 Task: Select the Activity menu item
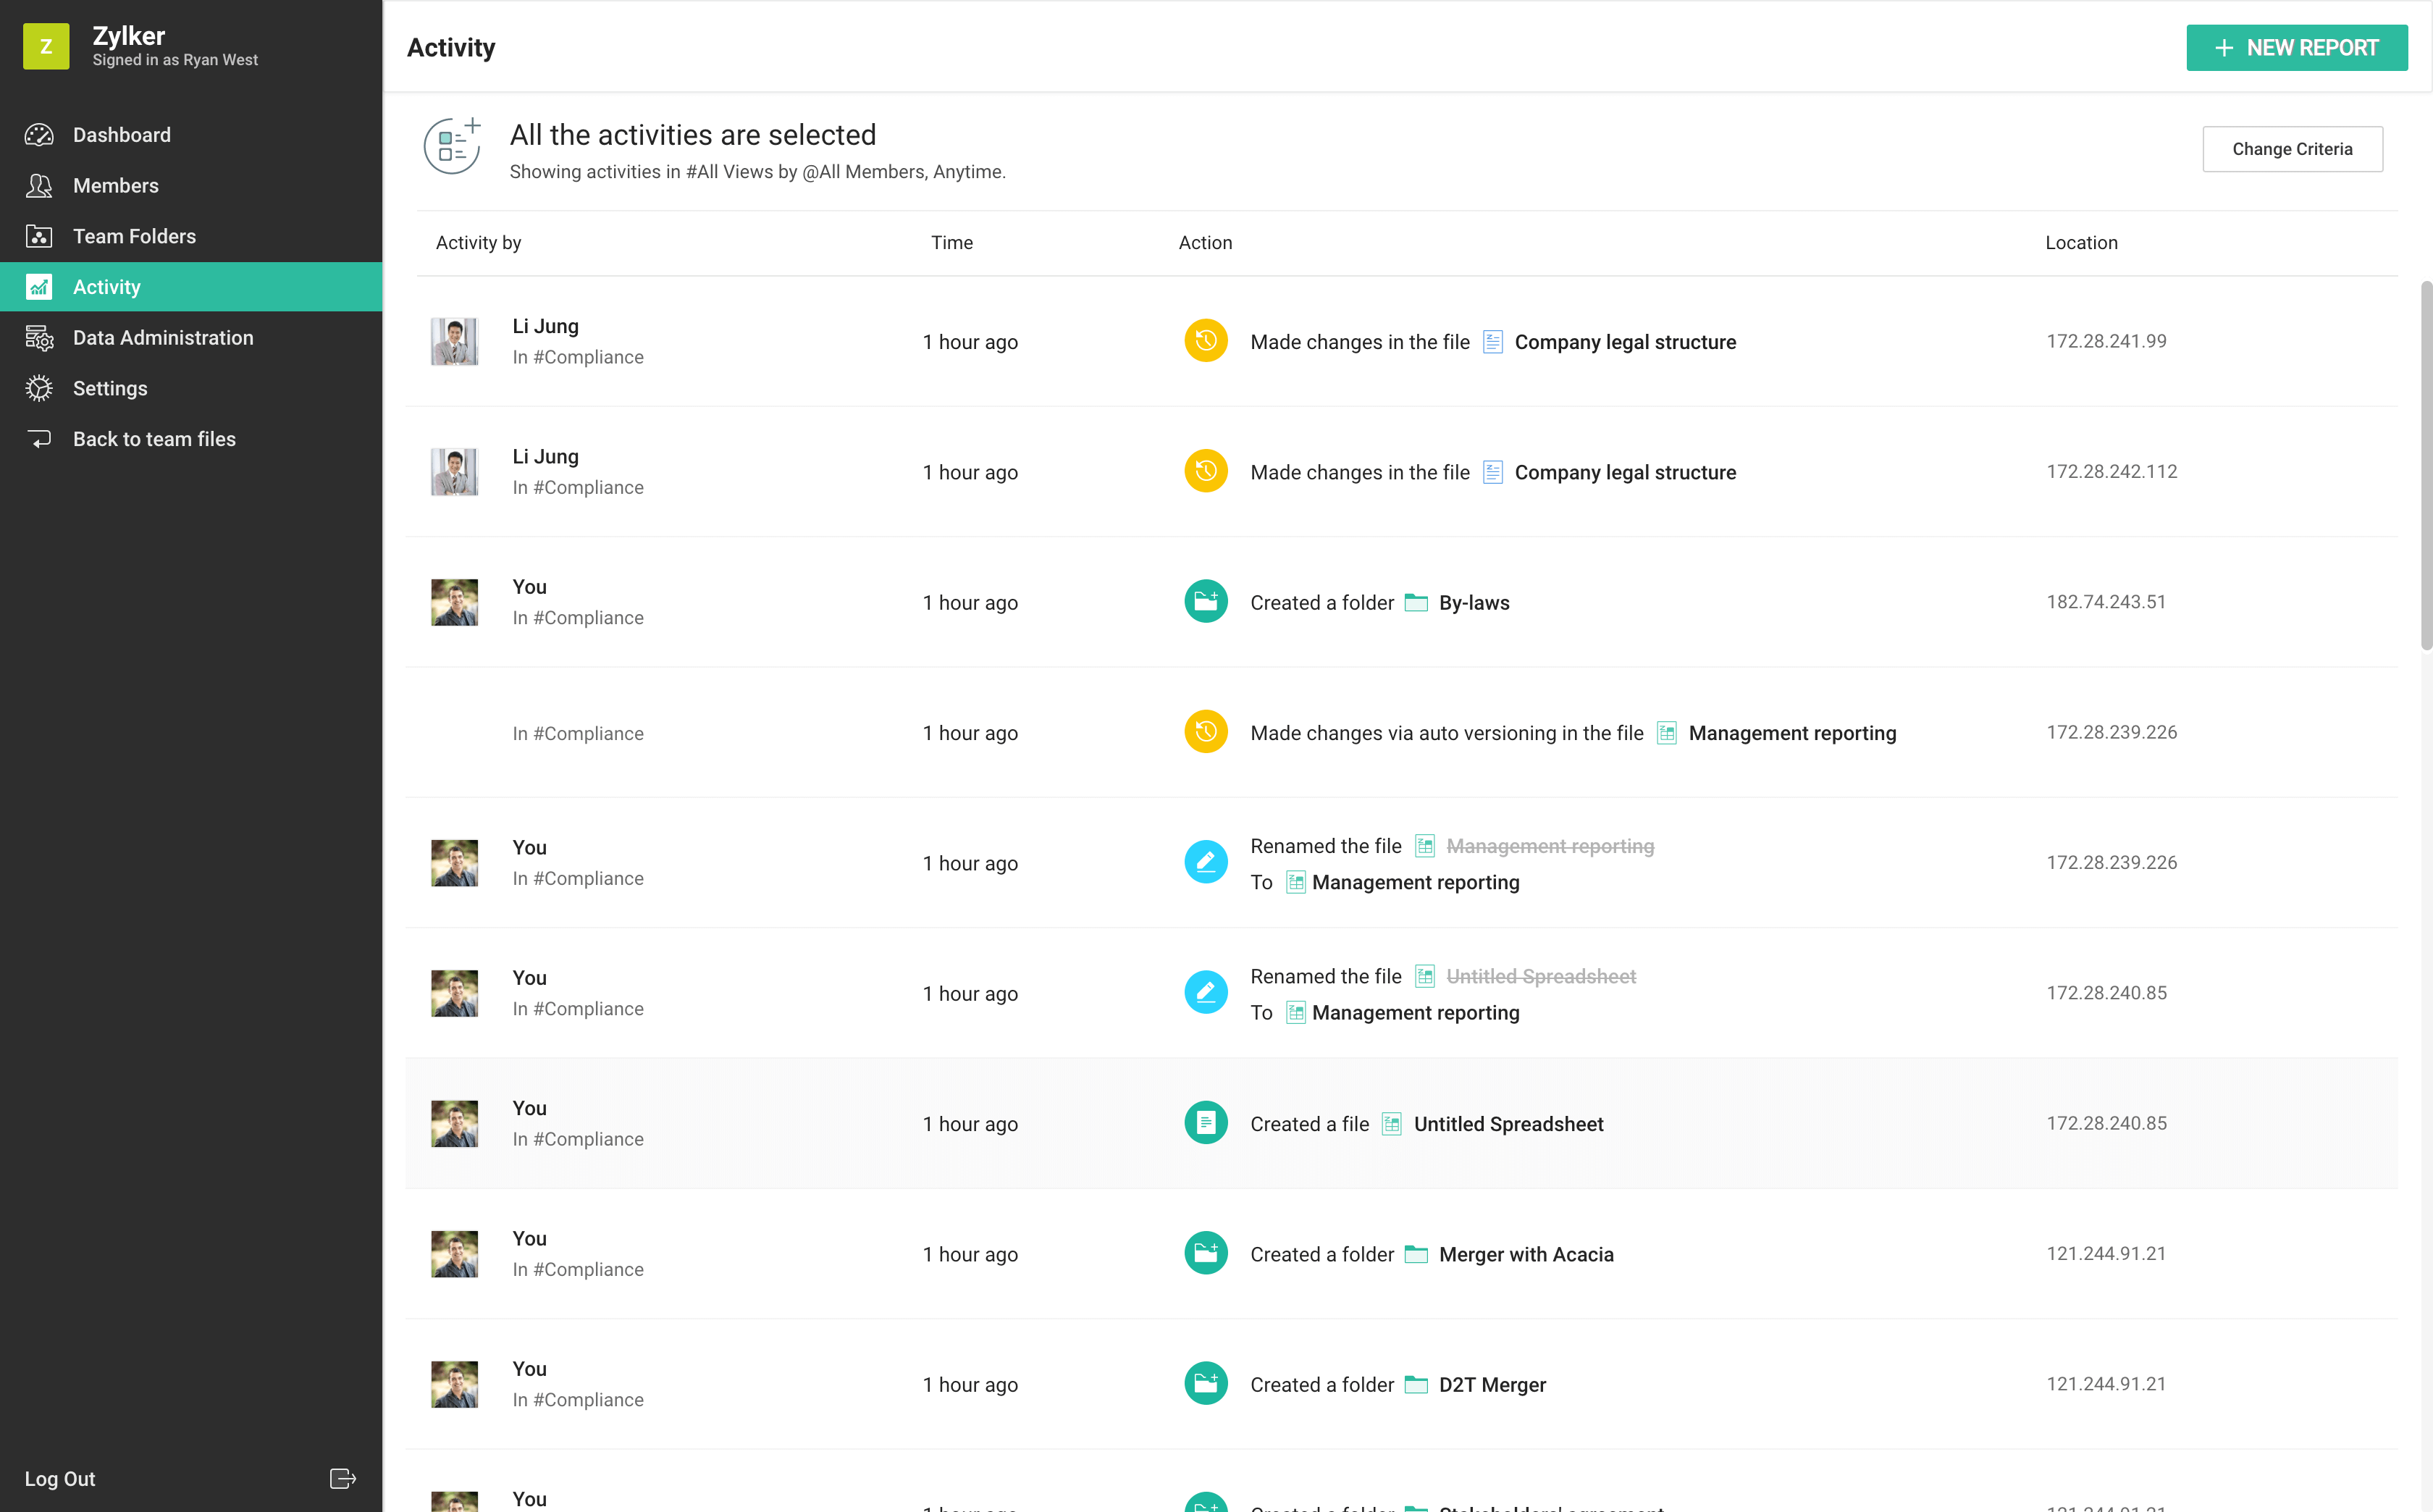[107, 287]
